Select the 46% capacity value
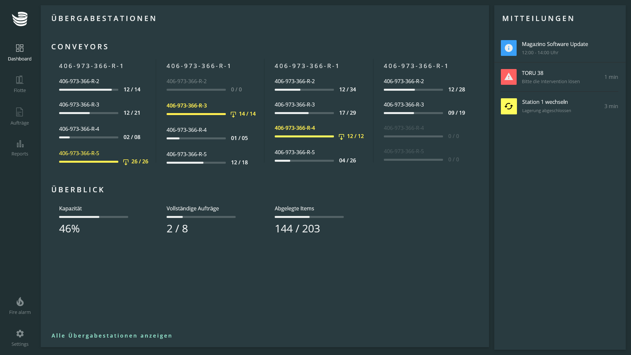Viewport: 631px width, 355px height. click(x=69, y=229)
